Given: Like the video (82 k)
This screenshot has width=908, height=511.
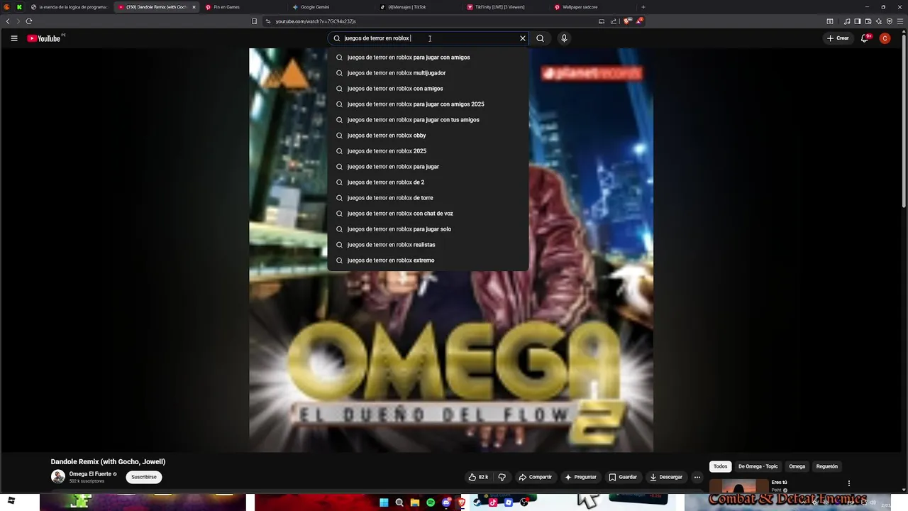Looking at the screenshot, I should point(478,477).
